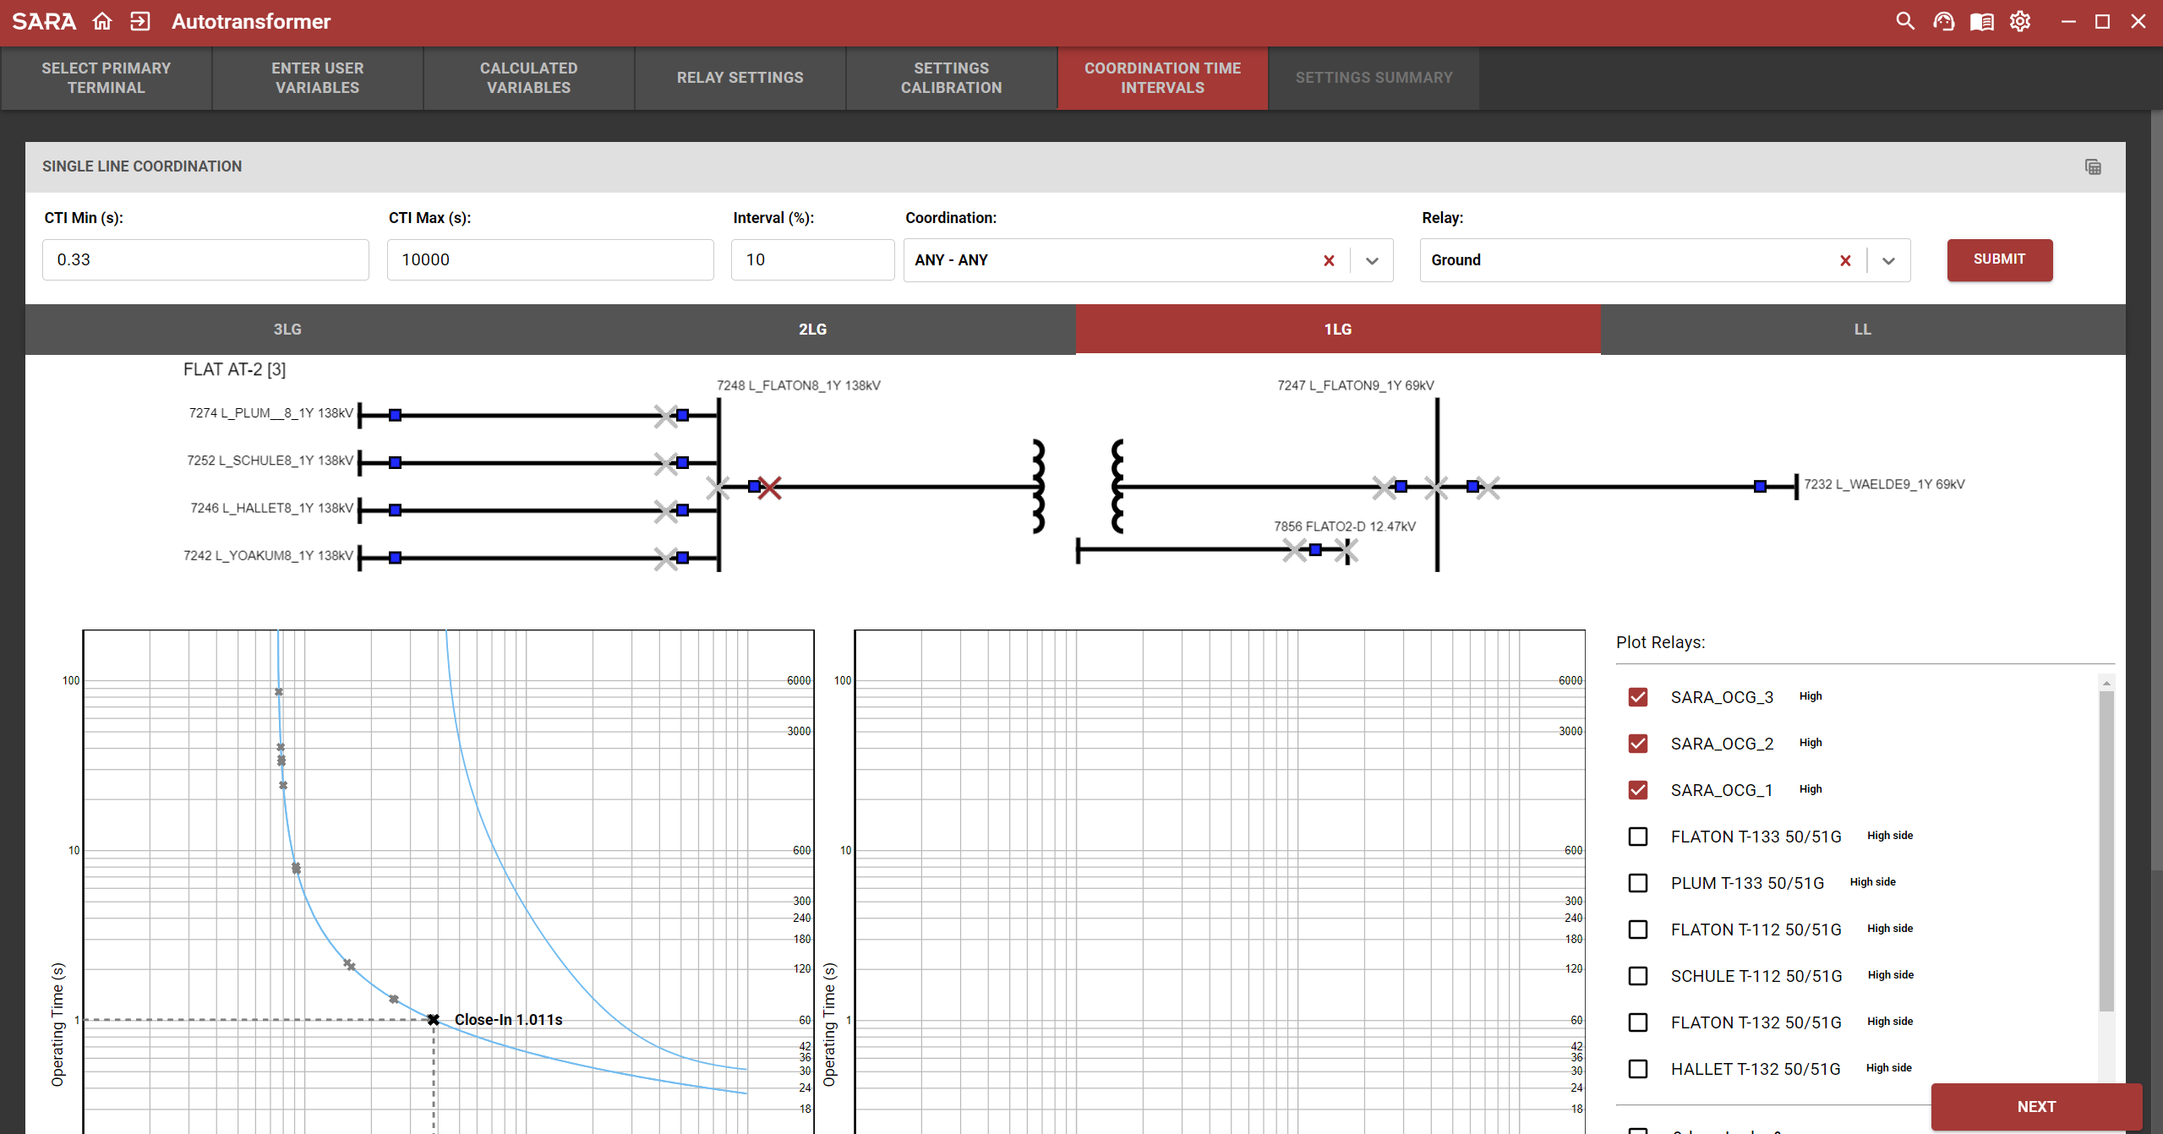The height and width of the screenshot is (1134, 2163).
Task: Click the blue relay node on FLATO2-D 12.47kV line
Action: (1315, 550)
